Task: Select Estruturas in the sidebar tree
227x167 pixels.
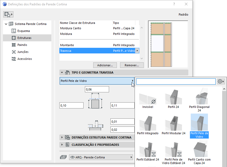Action: [27, 38]
